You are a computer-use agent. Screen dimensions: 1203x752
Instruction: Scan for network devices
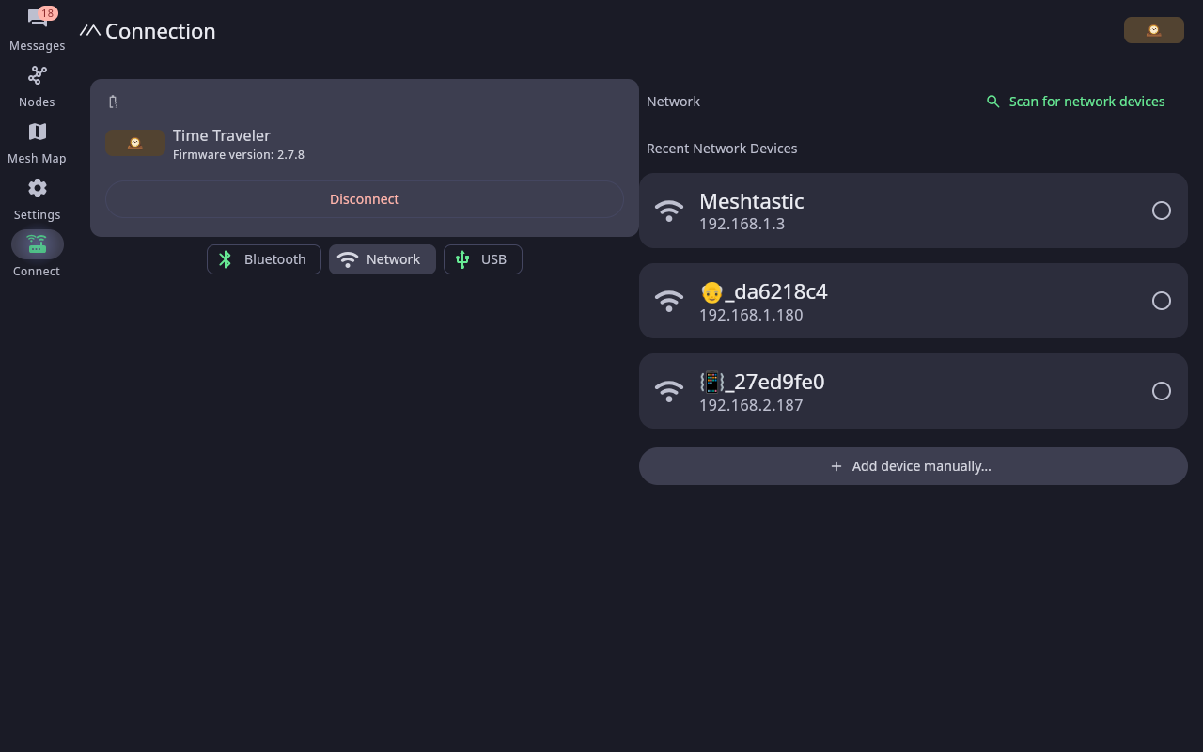(1075, 102)
